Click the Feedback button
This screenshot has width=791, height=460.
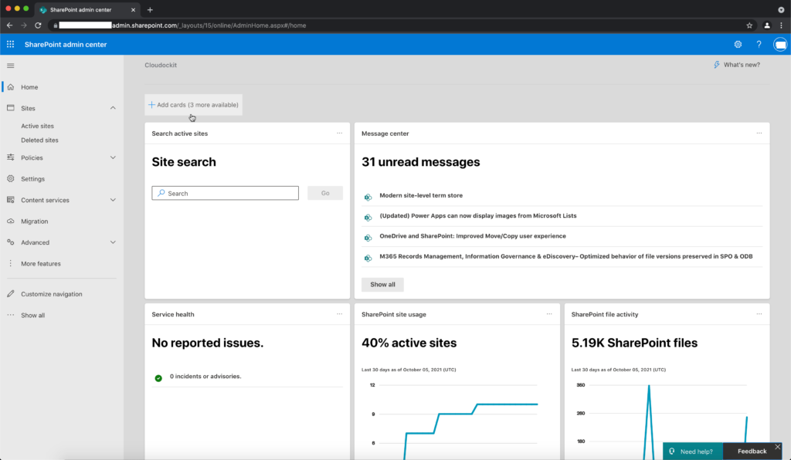pyautogui.click(x=752, y=452)
